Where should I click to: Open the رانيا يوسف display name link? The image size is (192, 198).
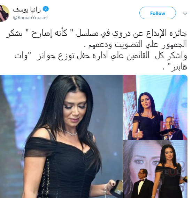click(x=27, y=9)
